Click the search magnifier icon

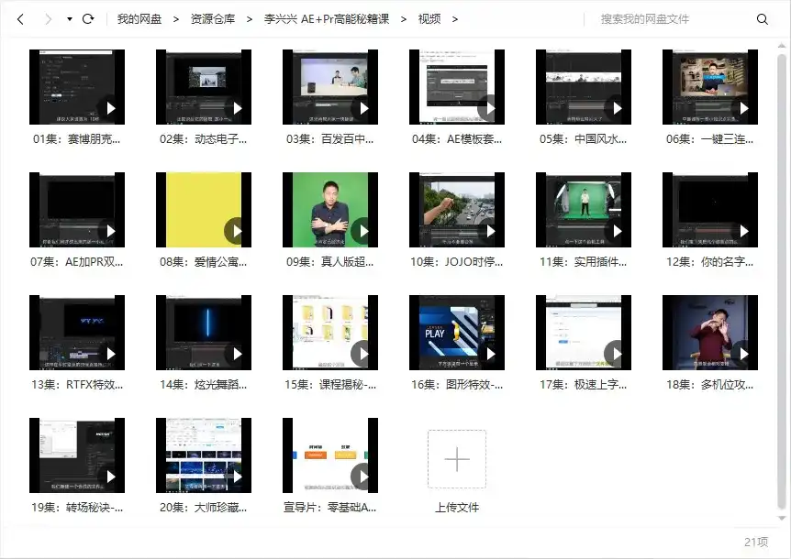[x=763, y=18]
